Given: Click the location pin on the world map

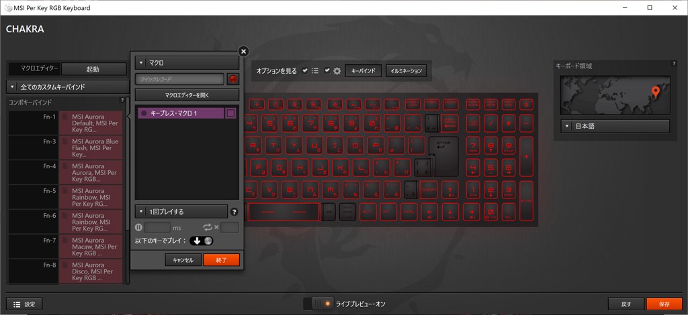Looking at the screenshot, I should pos(656,92).
